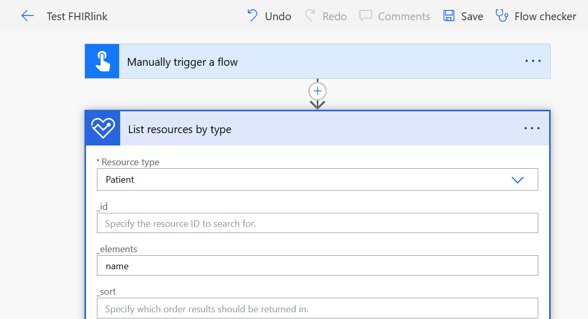Open Resource type dropdown showing Patient

[x=317, y=180]
